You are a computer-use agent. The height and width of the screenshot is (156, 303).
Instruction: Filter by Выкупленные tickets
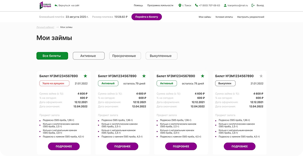(161, 56)
